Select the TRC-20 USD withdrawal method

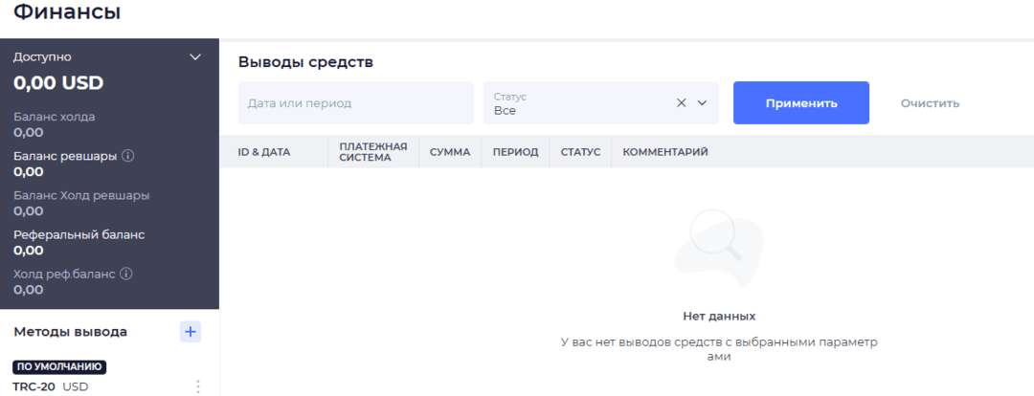click(51, 386)
